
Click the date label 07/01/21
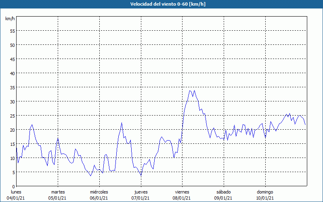tap(141, 198)
